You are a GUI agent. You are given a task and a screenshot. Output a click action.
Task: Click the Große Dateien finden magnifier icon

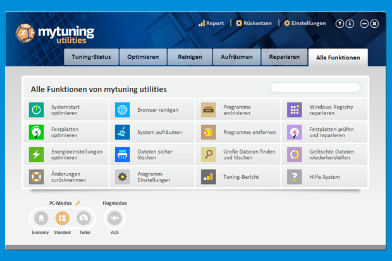[x=209, y=154]
